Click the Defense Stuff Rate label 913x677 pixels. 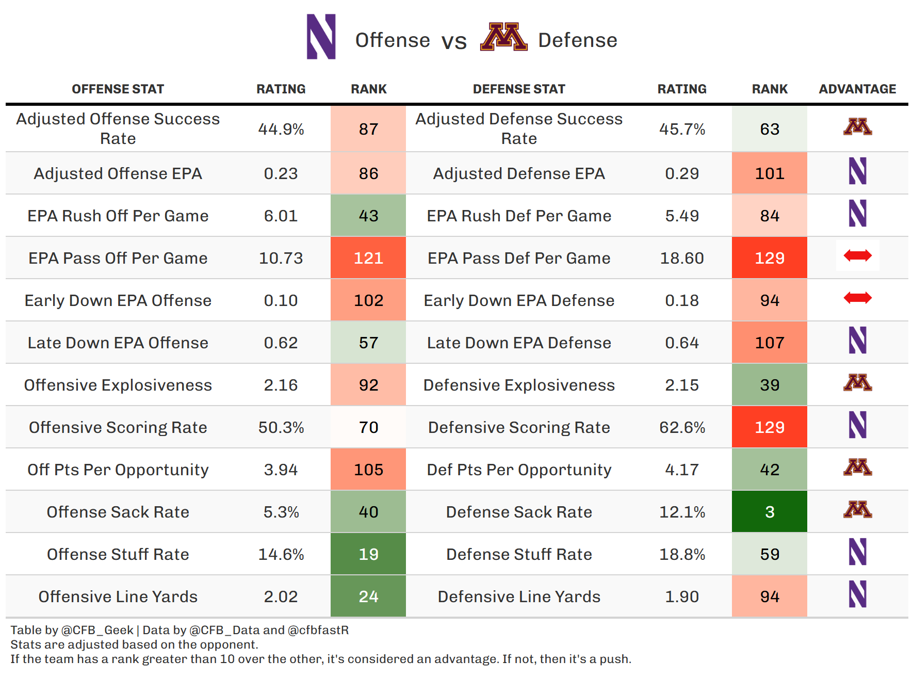click(x=519, y=554)
